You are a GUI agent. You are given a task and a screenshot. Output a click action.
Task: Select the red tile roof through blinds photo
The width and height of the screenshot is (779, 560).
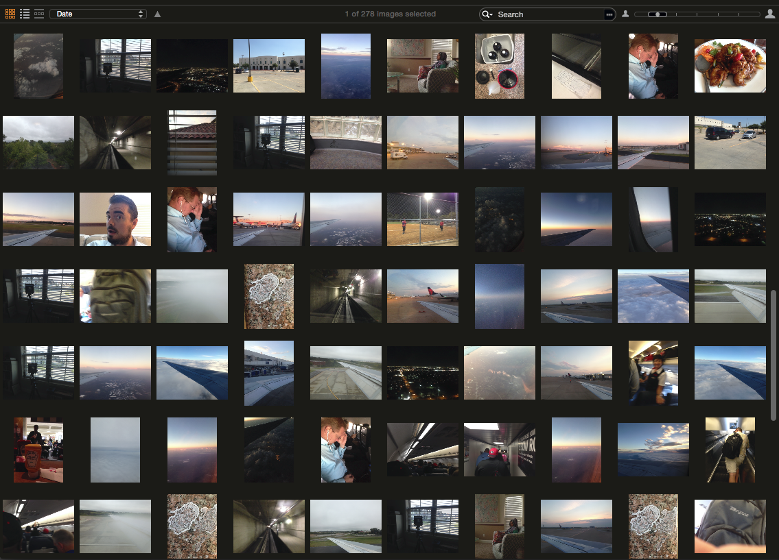coord(192,143)
